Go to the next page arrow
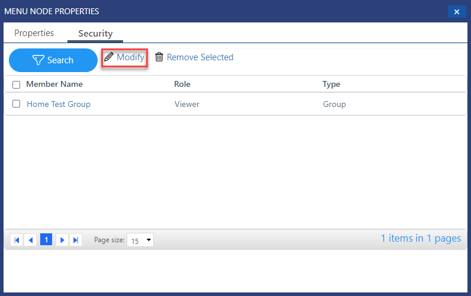The height and width of the screenshot is (296, 471). point(62,240)
